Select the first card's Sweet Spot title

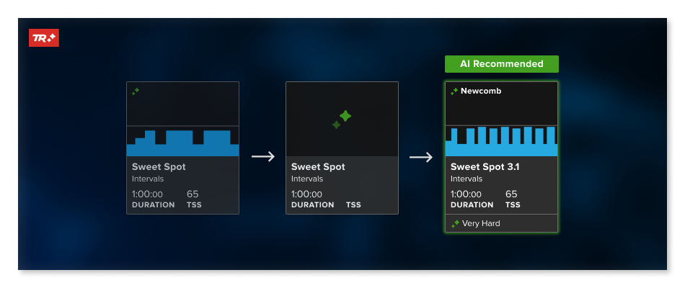pyautogui.click(x=159, y=167)
